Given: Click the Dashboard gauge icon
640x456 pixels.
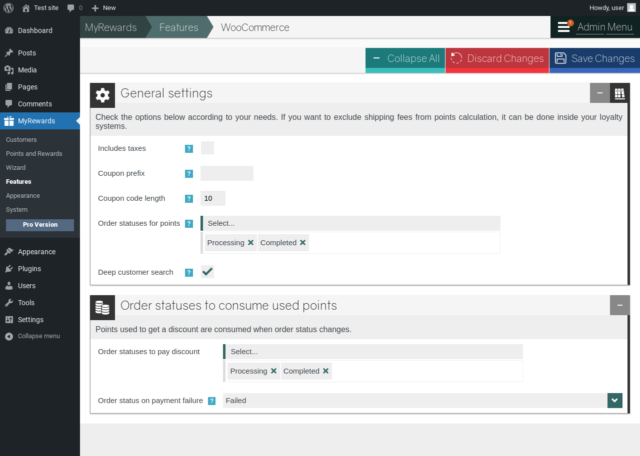Looking at the screenshot, I should pyautogui.click(x=9, y=30).
